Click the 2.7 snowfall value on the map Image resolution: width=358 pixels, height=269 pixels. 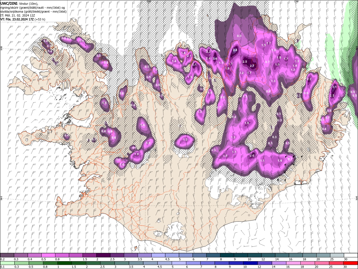click(252, 66)
